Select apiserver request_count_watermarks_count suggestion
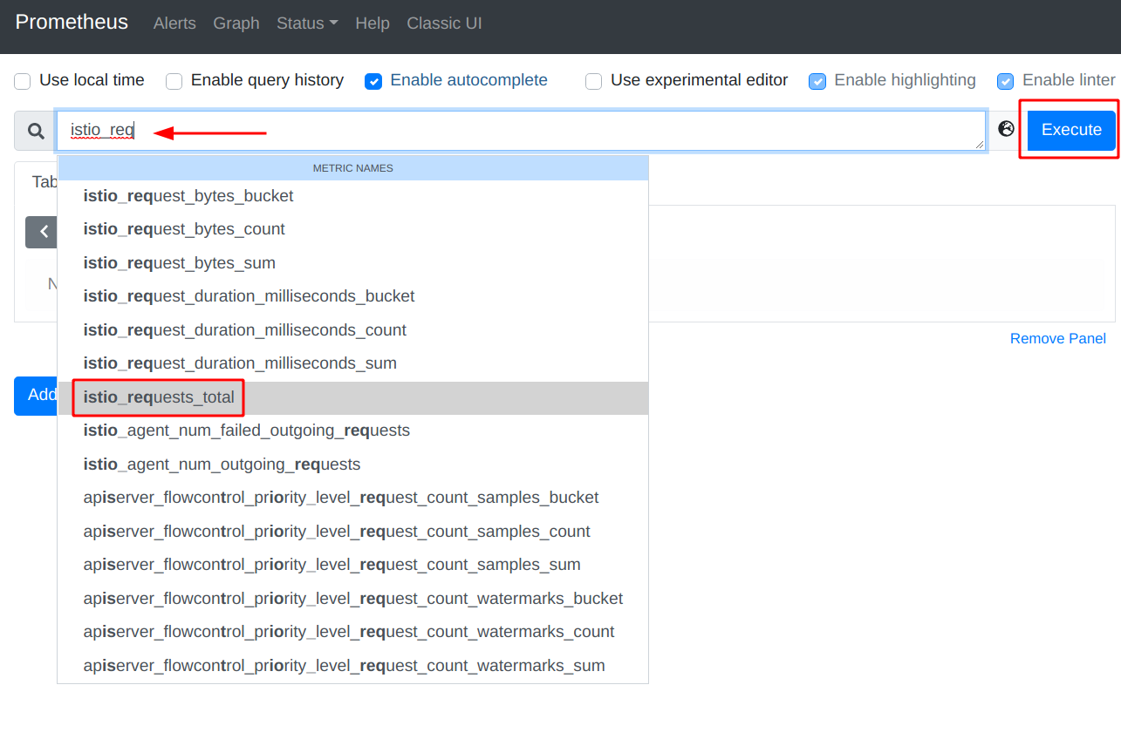Image resolution: width=1121 pixels, height=746 pixels. click(x=352, y=632)
